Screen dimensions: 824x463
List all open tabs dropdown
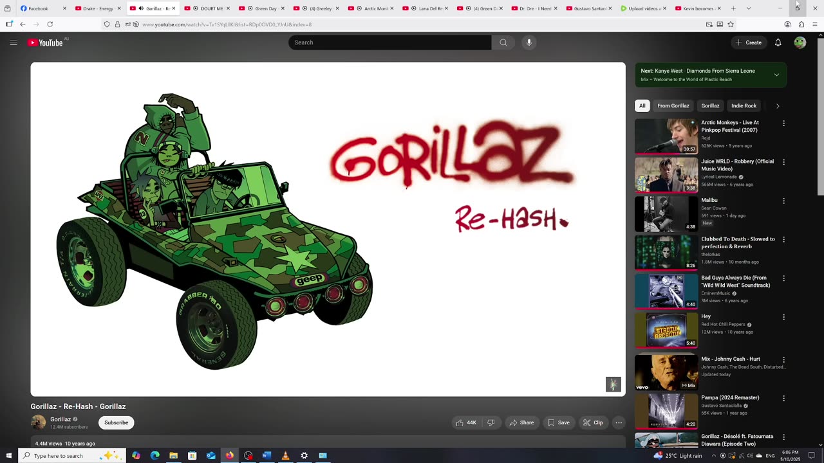pos(749,8)
